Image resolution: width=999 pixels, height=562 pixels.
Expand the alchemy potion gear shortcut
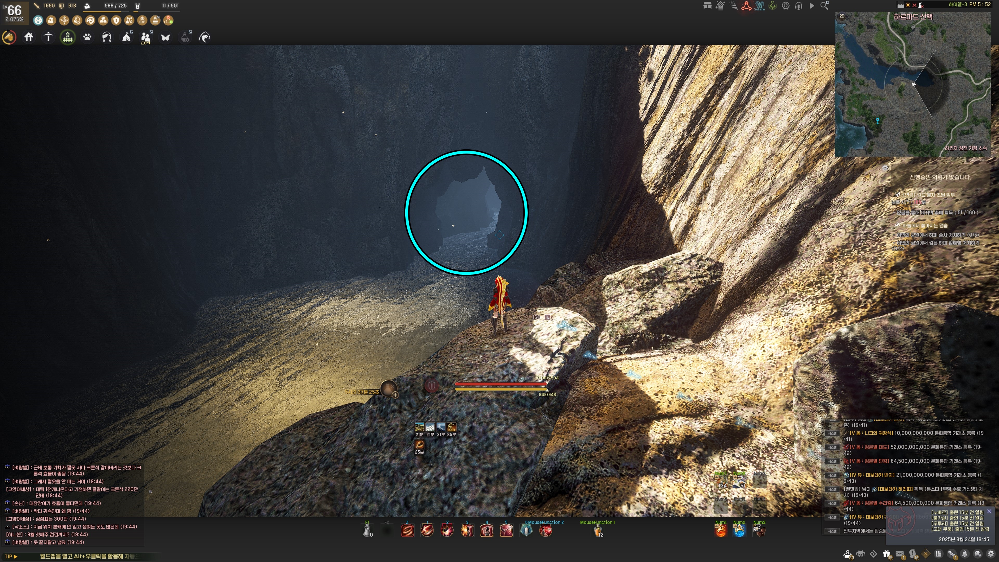point(185,37)
